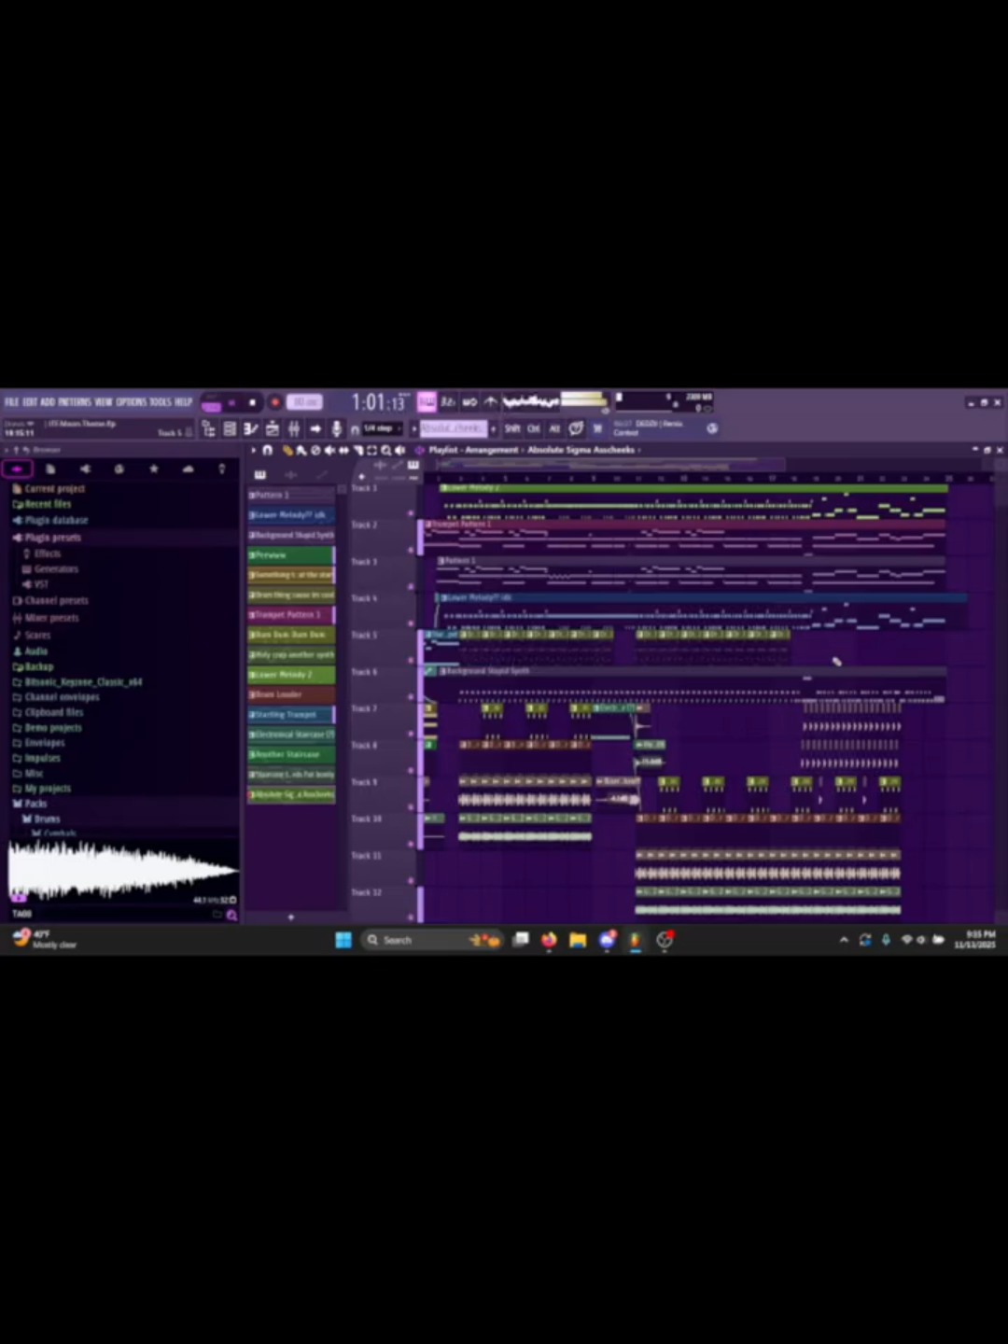Toggle the Record button

(274, 402)
